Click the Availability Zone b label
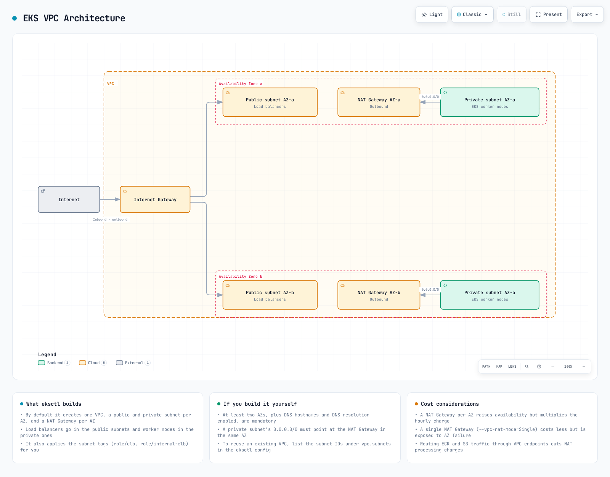610x477 pixels. coord(241,277)
